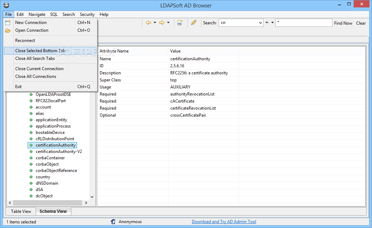Open the Search menu
The height and width of the screenshot is (228, 372).
(x=69, y=14)
